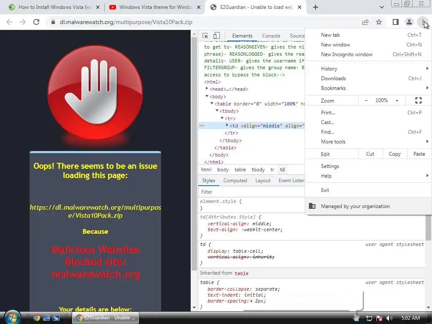Close the wikiHow Install Windows Vista tab
This screenshot has width=432, height=324.
[98, 7]
